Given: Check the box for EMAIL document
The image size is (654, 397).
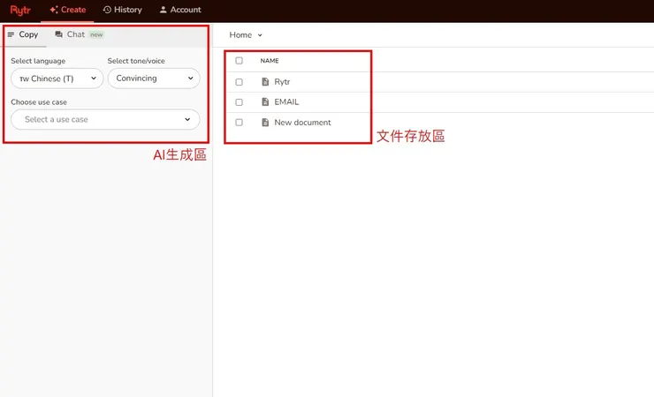Looking at the screenshot, I should pyautogui.click(x=239, y=102).
